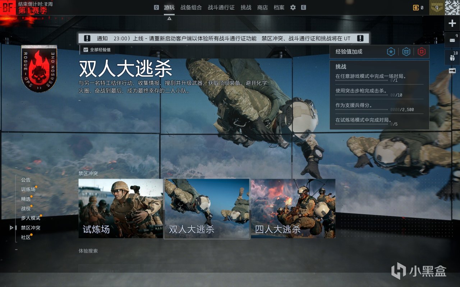Open the rank 9 player badge
This screenshot has width=460, height=287.
coord(437,7)
